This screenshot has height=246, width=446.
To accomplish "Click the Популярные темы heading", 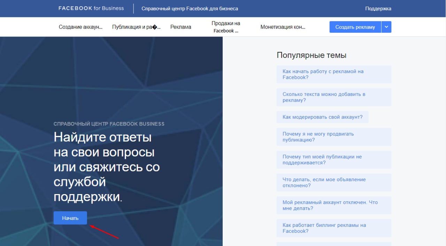I will pyautogui.click(x=312, y=55).
